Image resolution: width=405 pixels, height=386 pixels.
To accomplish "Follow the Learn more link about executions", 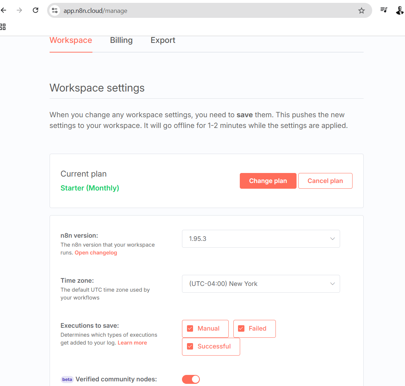I will (x=132, y=343).
